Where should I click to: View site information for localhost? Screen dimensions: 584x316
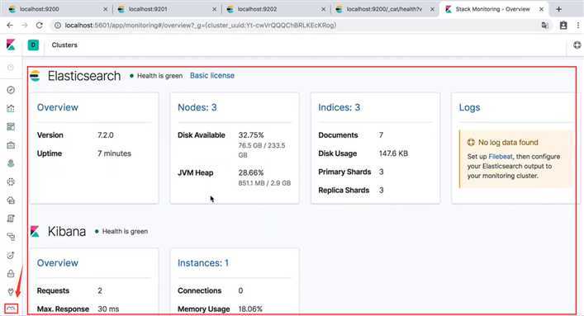(x=57, y=26)
